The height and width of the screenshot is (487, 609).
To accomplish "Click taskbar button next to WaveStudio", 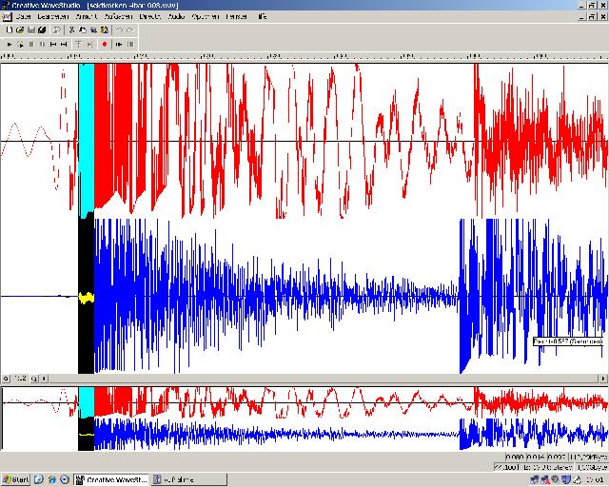I will (189, 480).
